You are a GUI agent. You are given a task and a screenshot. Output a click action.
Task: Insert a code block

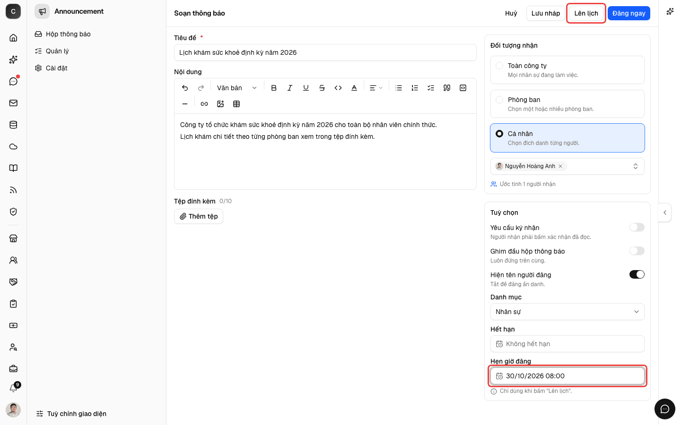click(463, 88)
